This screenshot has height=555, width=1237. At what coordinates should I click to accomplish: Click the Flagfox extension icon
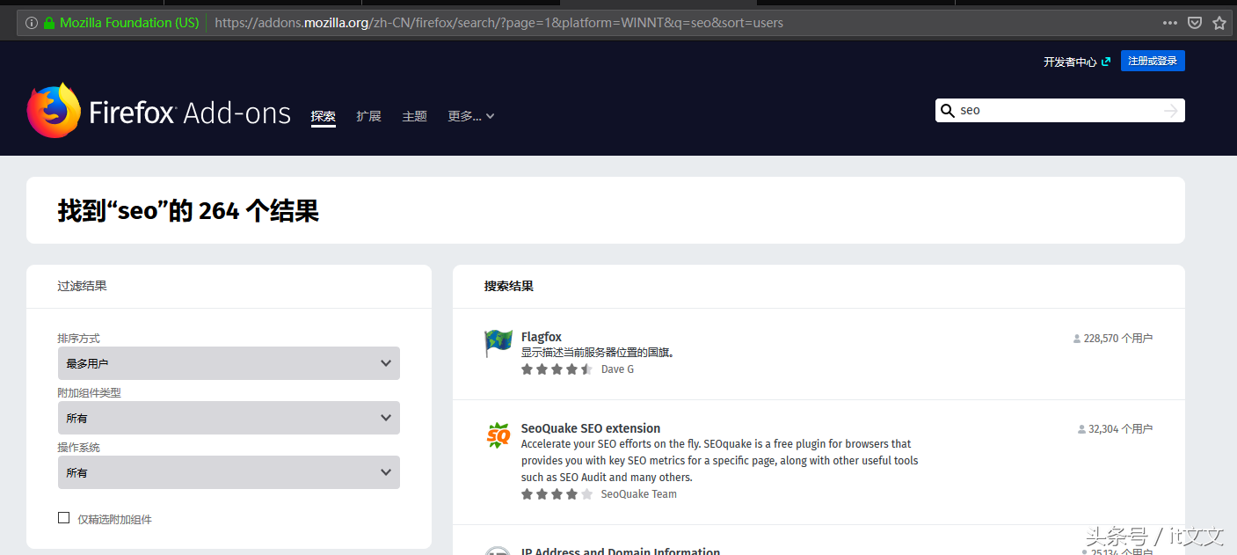(498, 343)
